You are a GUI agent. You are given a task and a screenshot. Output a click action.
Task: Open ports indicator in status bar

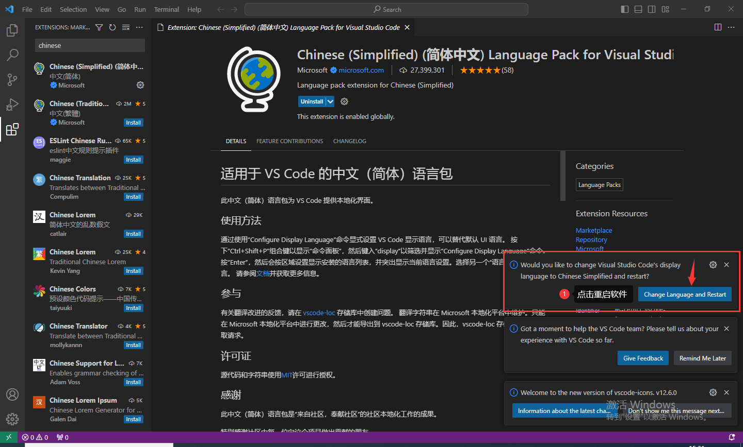63,437
